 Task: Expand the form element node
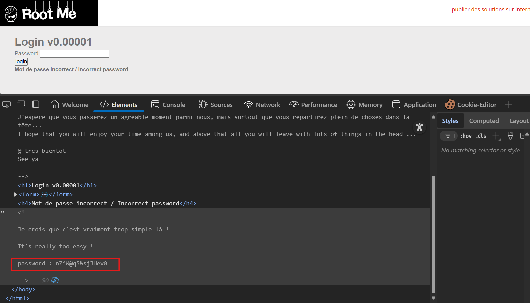pos(15,194)
